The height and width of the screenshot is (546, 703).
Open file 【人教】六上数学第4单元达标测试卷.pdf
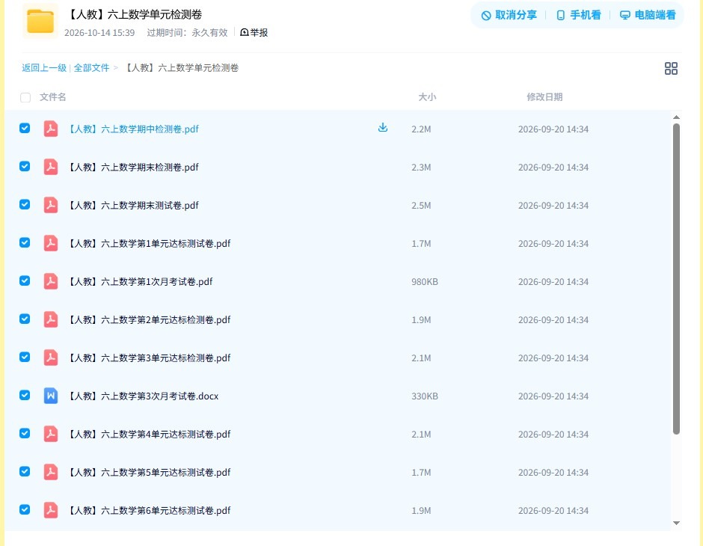(149, 434)
